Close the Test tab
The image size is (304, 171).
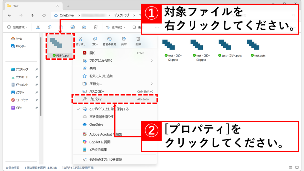57,6
